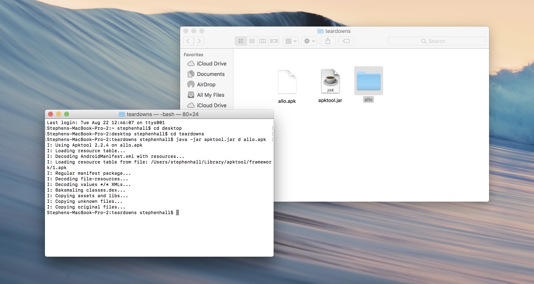Switch to list view in Finder

(x=252, y=41)
